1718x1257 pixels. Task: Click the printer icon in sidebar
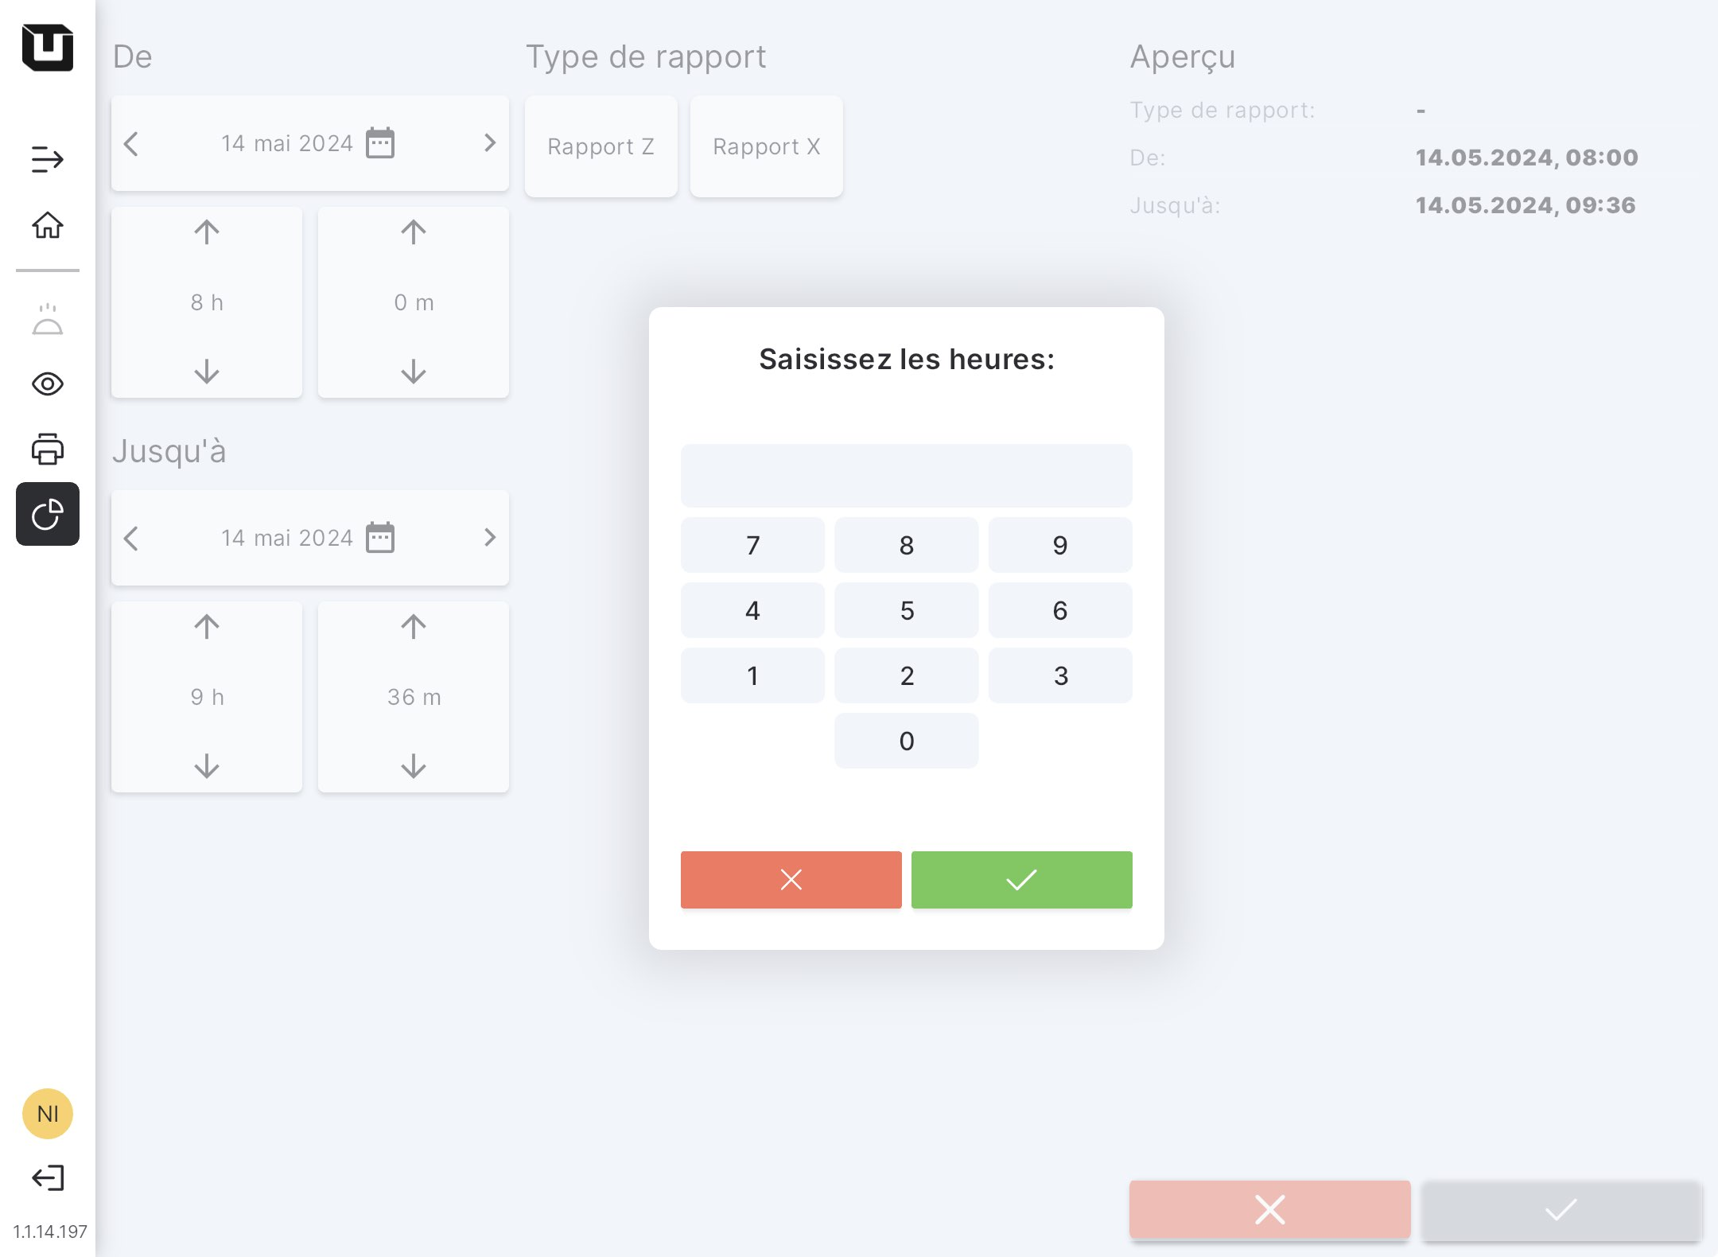[48, 449]
